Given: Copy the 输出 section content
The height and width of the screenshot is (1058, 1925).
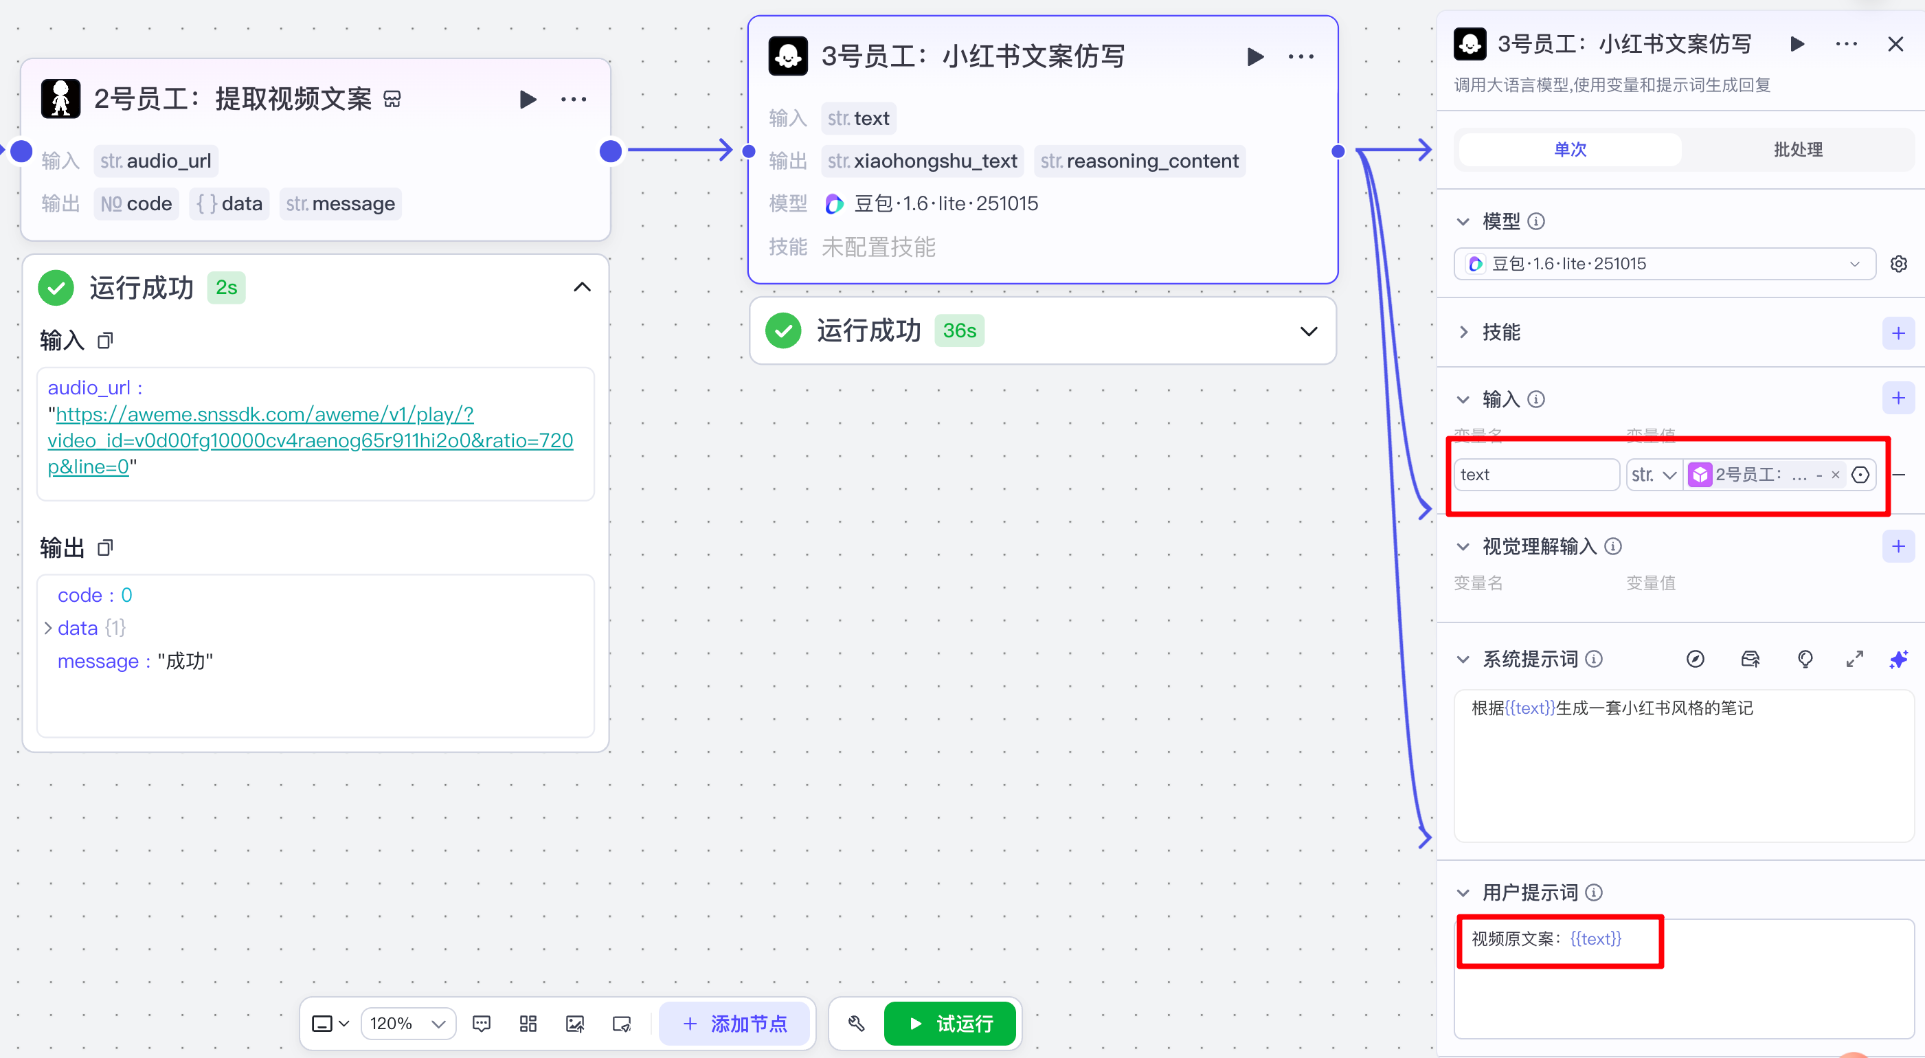Looking at the screenshot, I should [105, 548].
